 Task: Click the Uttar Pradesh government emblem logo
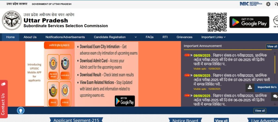(12, 21)
